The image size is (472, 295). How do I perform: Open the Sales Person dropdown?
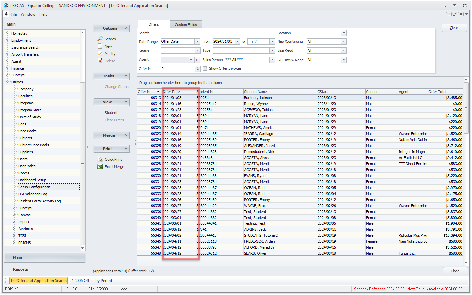click(x=272, y=60)
